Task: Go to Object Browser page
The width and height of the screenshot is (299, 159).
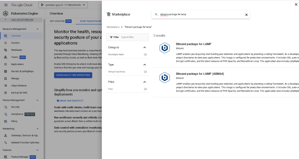Action: click(x=19, y=86)
